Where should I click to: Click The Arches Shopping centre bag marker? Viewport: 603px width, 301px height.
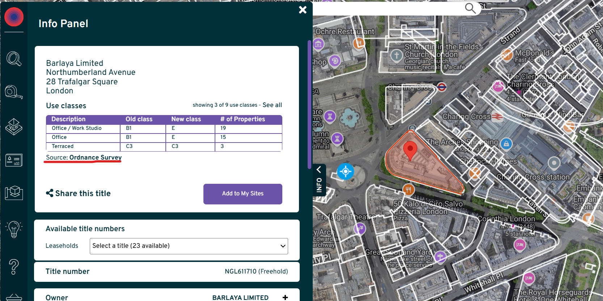click(x=506, y=144)
